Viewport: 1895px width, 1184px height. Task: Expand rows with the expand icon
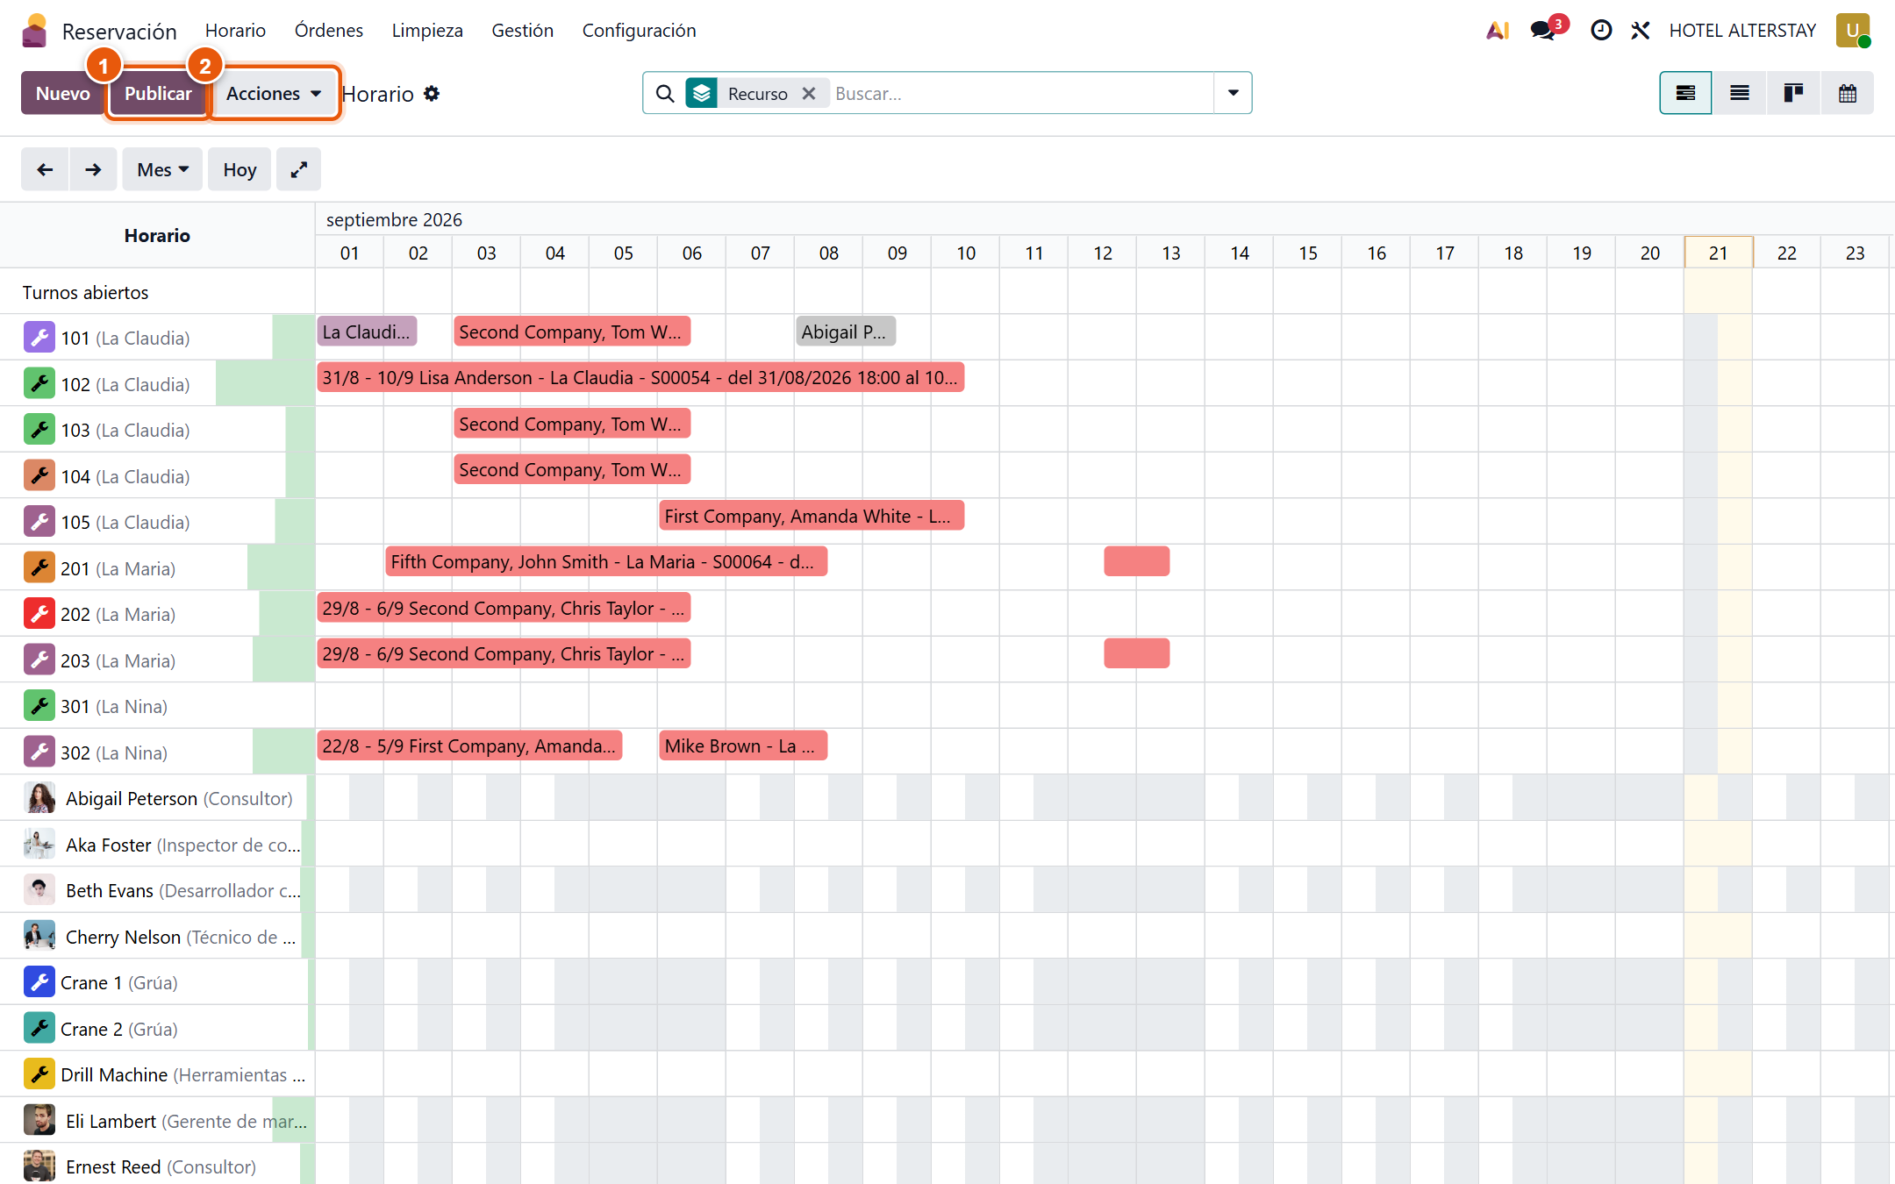coord(299,169)
